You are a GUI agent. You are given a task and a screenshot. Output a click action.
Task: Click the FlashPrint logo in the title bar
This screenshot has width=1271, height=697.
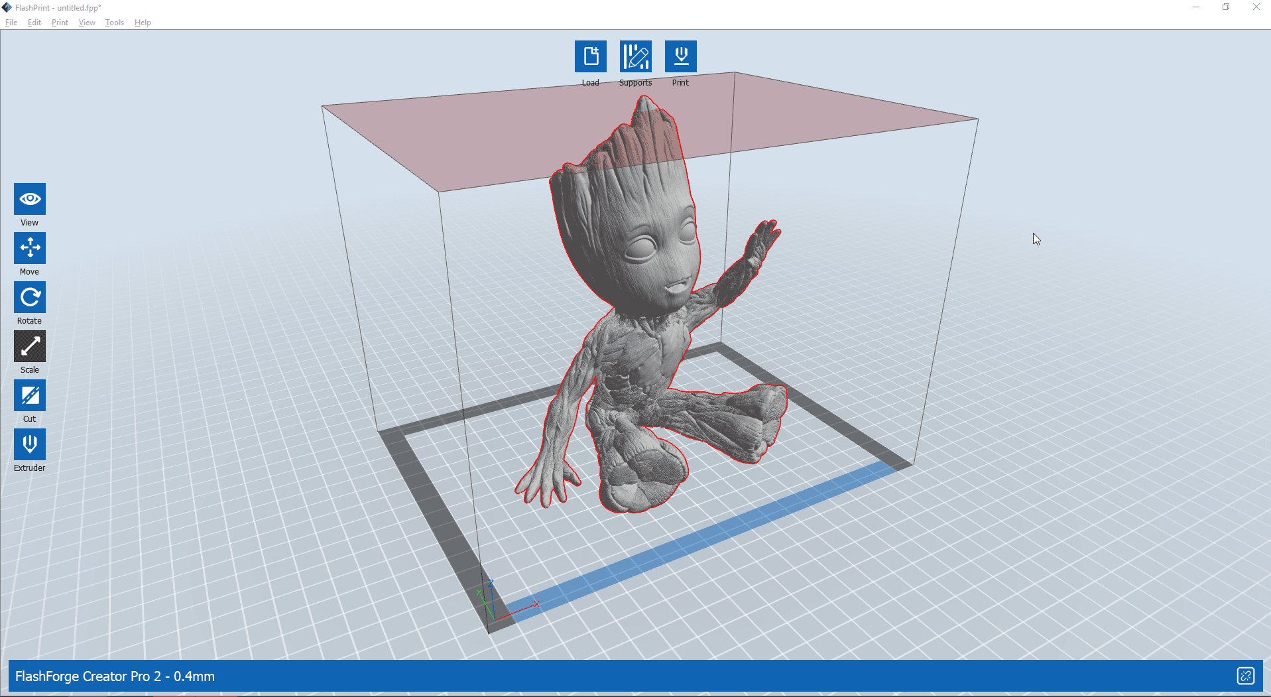[7, 7]
